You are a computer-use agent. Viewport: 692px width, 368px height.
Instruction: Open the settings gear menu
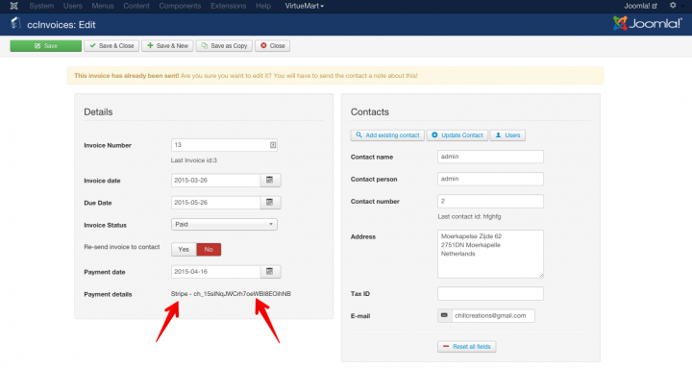click(673, 6)
